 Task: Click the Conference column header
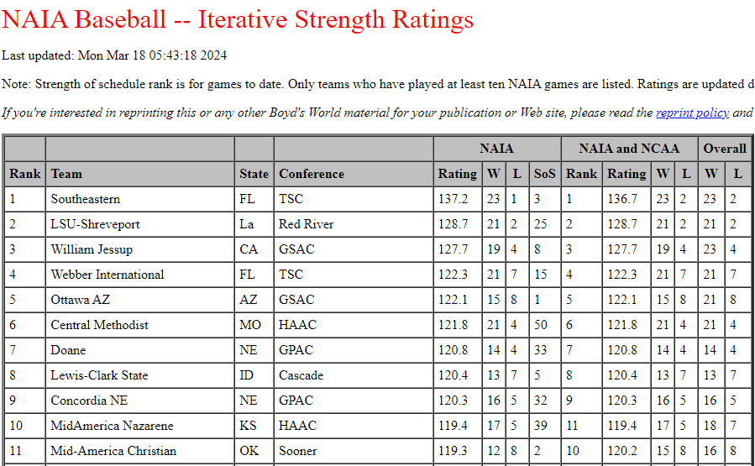point(312,174)
